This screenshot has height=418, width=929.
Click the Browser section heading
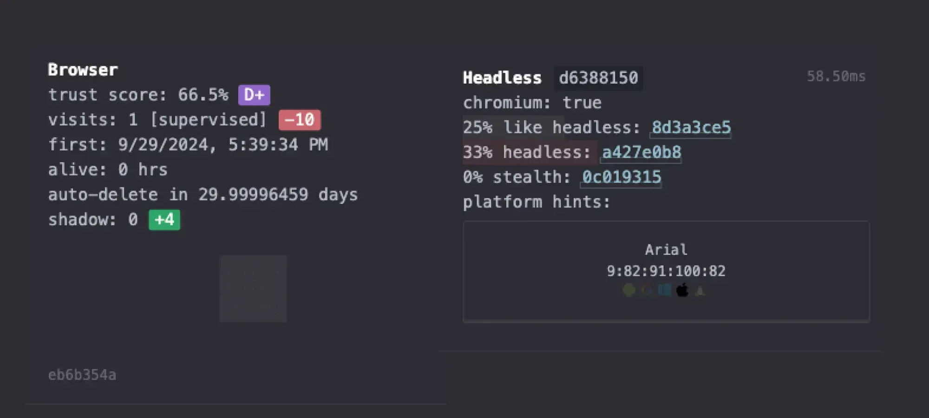tap(83, 70)
